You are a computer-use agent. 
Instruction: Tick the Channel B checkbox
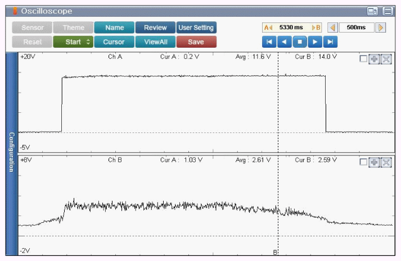pos(363,162)
